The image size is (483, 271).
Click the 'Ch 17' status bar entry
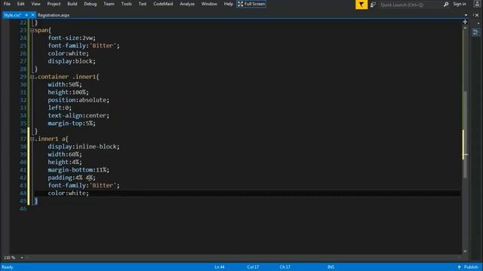tap(285, 267)
